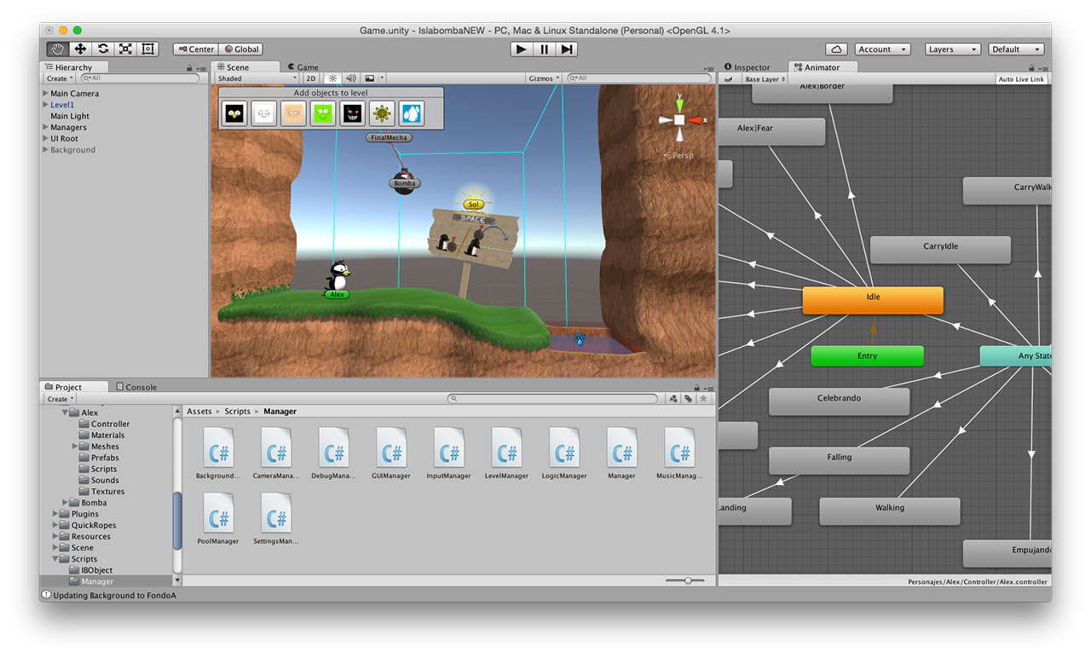
Task: Select the Idle animator state
Action: tap(873, 300)
